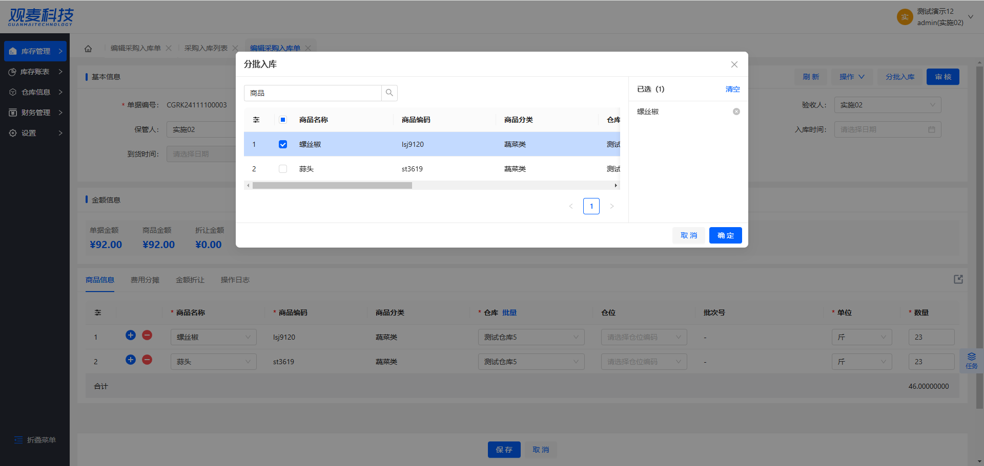Open the 验收人 dropdown showing 实施02
The image size is (984, 466).
887,105
